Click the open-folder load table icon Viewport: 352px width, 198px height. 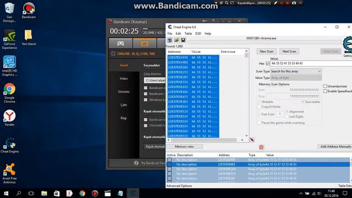[177, 40]
